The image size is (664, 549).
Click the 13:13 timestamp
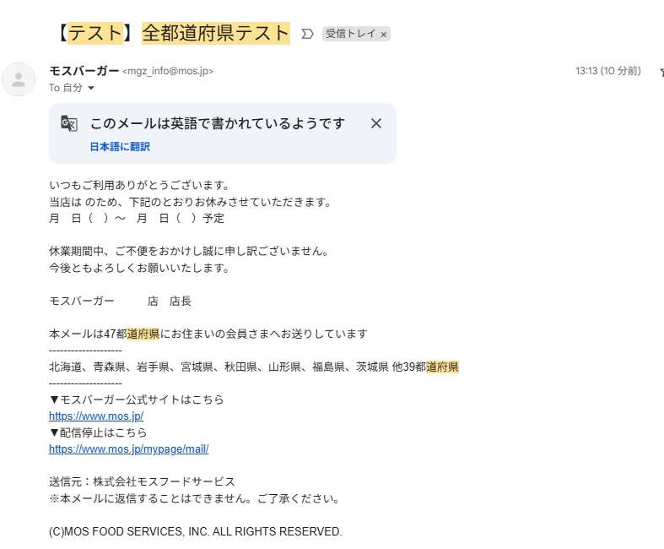(607, 71)
